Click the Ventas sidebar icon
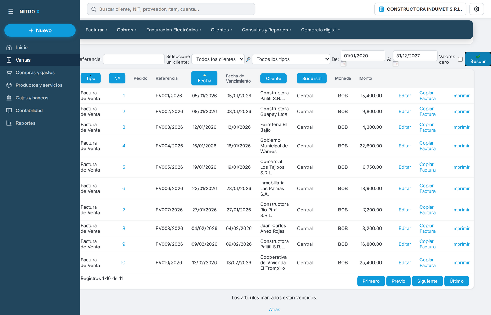This screenshot has height=315, width=491. 9,60
